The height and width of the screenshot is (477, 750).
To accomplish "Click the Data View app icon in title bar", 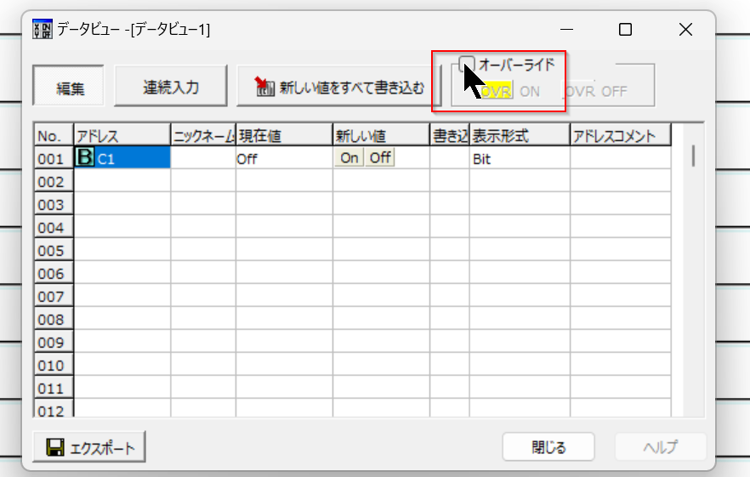I will (x=43, y=29).
